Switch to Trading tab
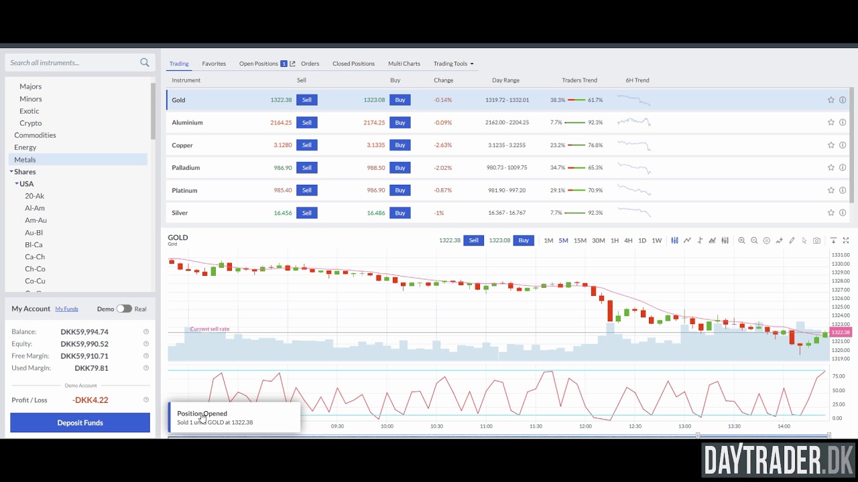 click(x=179, y=64)
